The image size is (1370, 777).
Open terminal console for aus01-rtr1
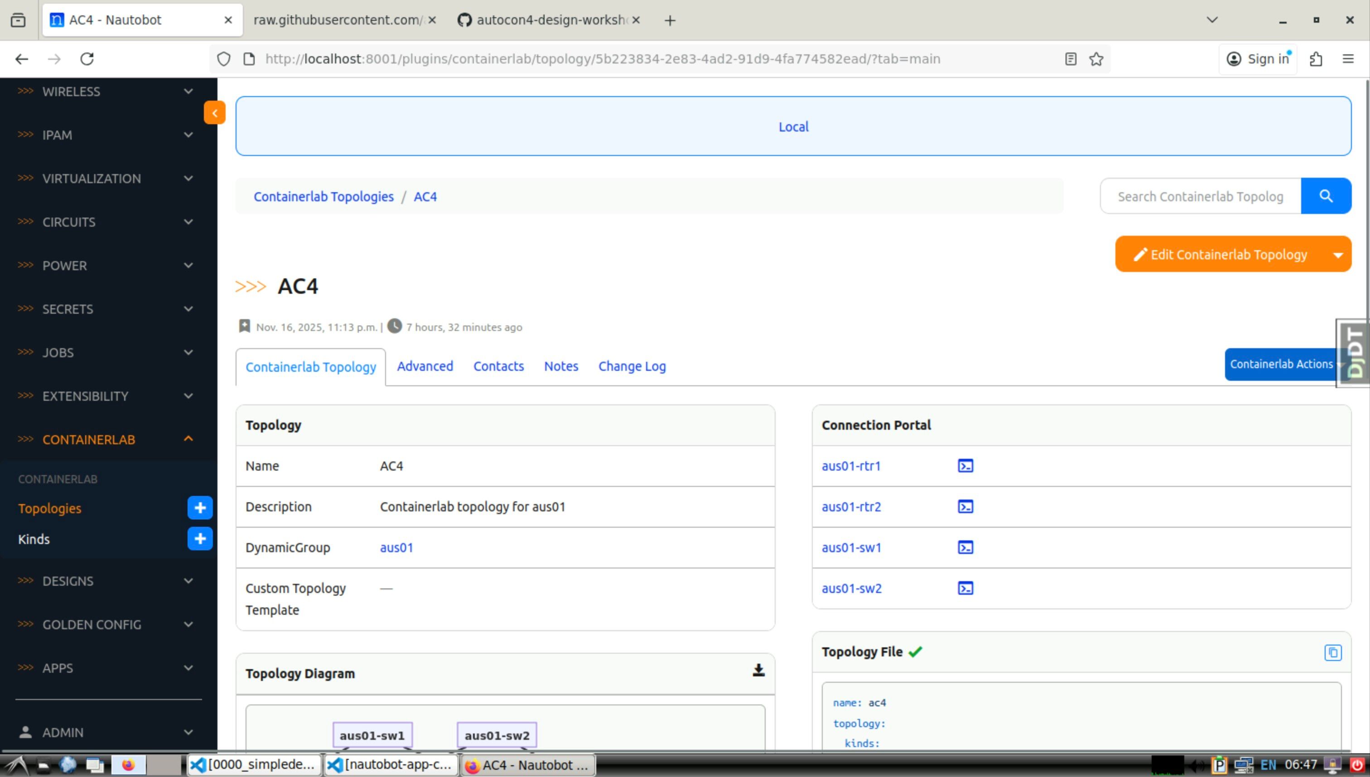point(965,466)
